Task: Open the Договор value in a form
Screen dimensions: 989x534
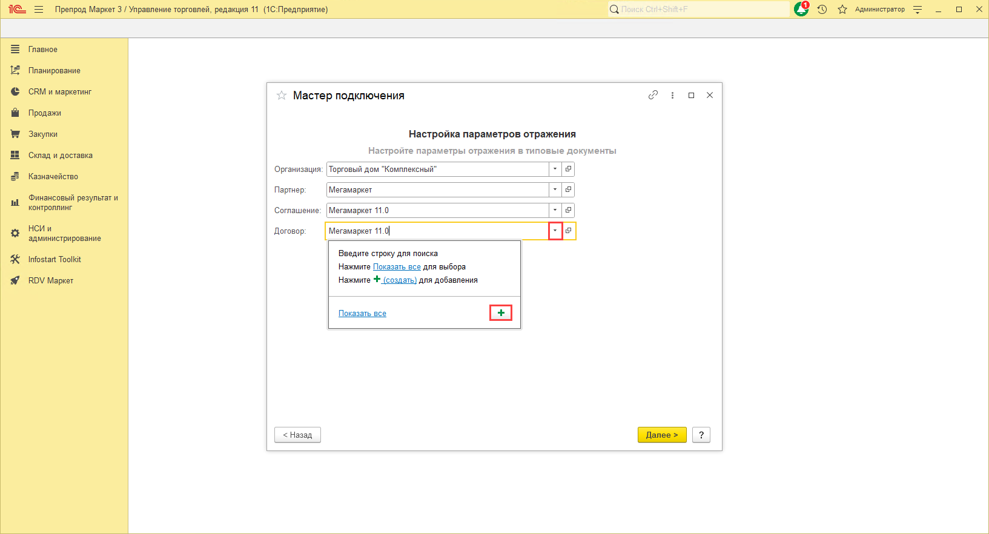Action: click(569, 231)
